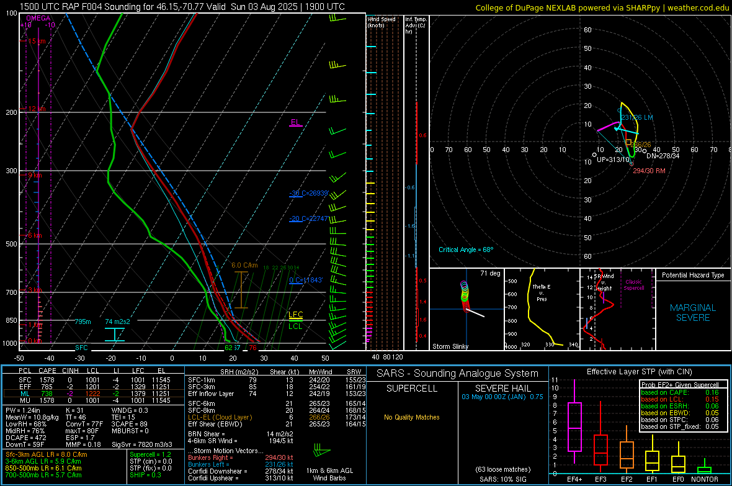Screen dimensions: 732x486
Task: Click the Bunkers Left storm motion line
Action: coord(241,464)
